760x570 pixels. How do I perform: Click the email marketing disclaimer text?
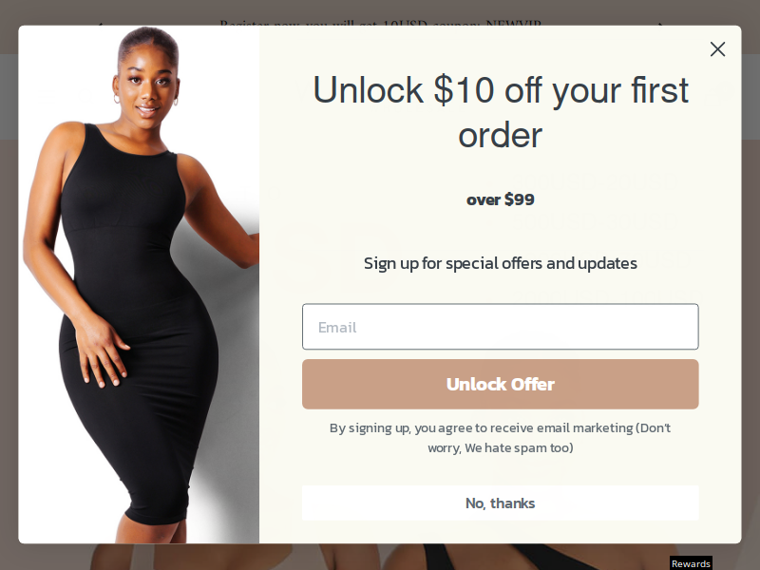501,438
